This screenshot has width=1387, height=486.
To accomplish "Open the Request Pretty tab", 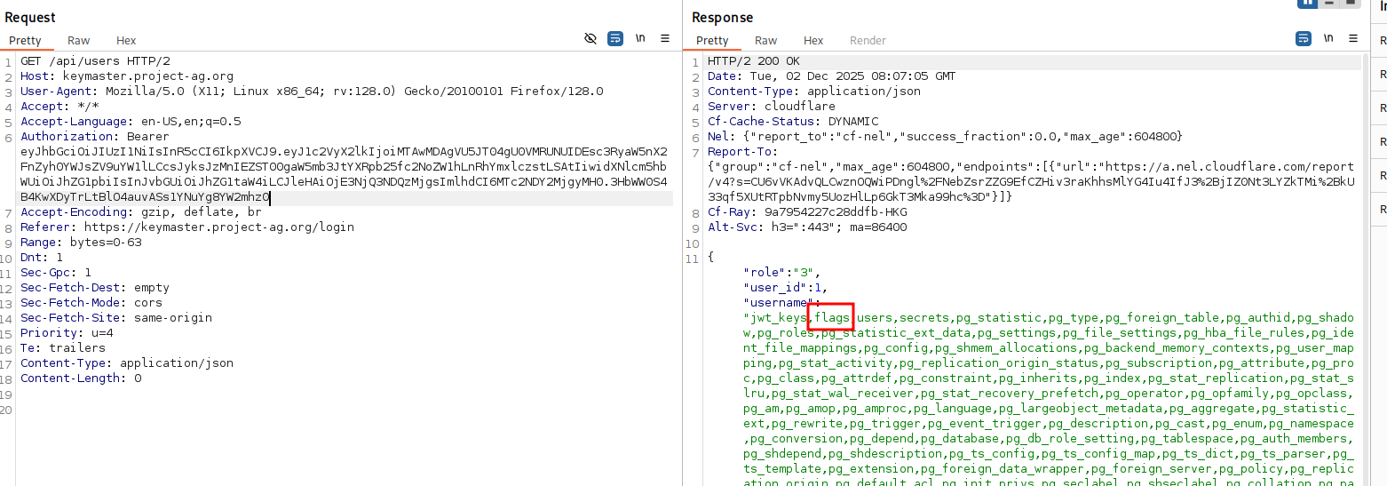I will click(x=25, y=40).
